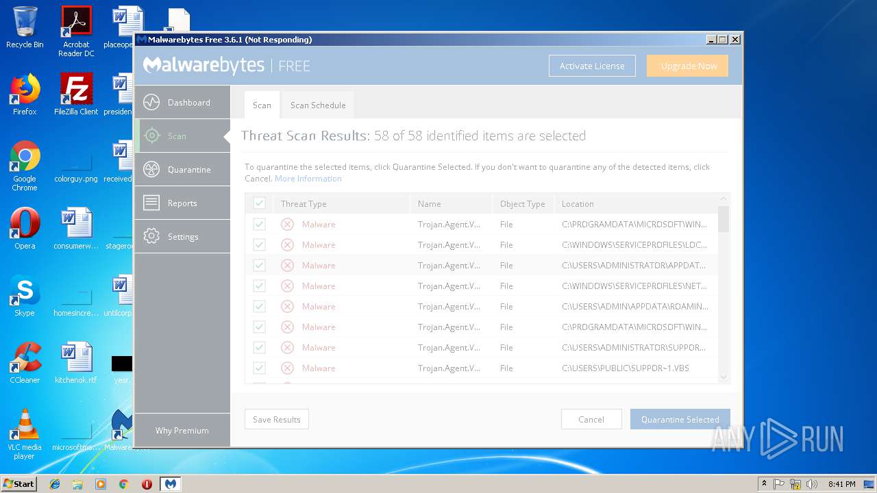Image resolution: width=877 pixels, height=493 pixels.
Task: Switch to the Scan Schedule tab
Action: tap(318, 105)
